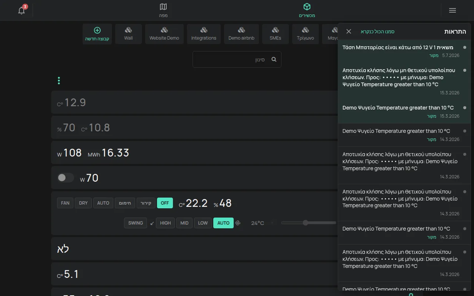474x296 pixels.
Task: Select OFF mode on the thermostat
Action: tap(165, 203)
